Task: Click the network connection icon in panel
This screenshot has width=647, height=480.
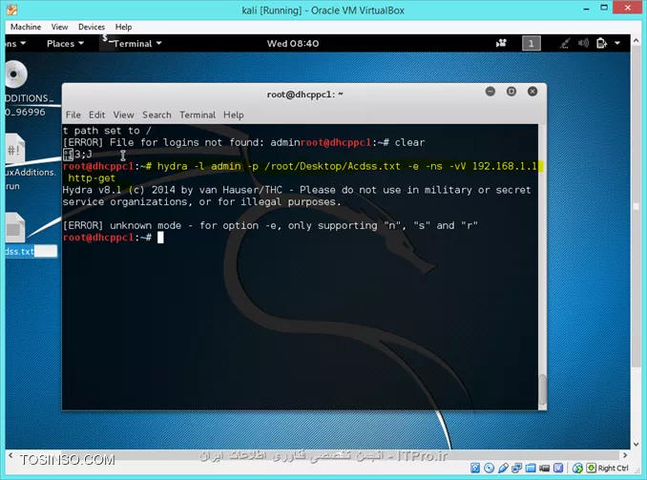Action: 565,43
